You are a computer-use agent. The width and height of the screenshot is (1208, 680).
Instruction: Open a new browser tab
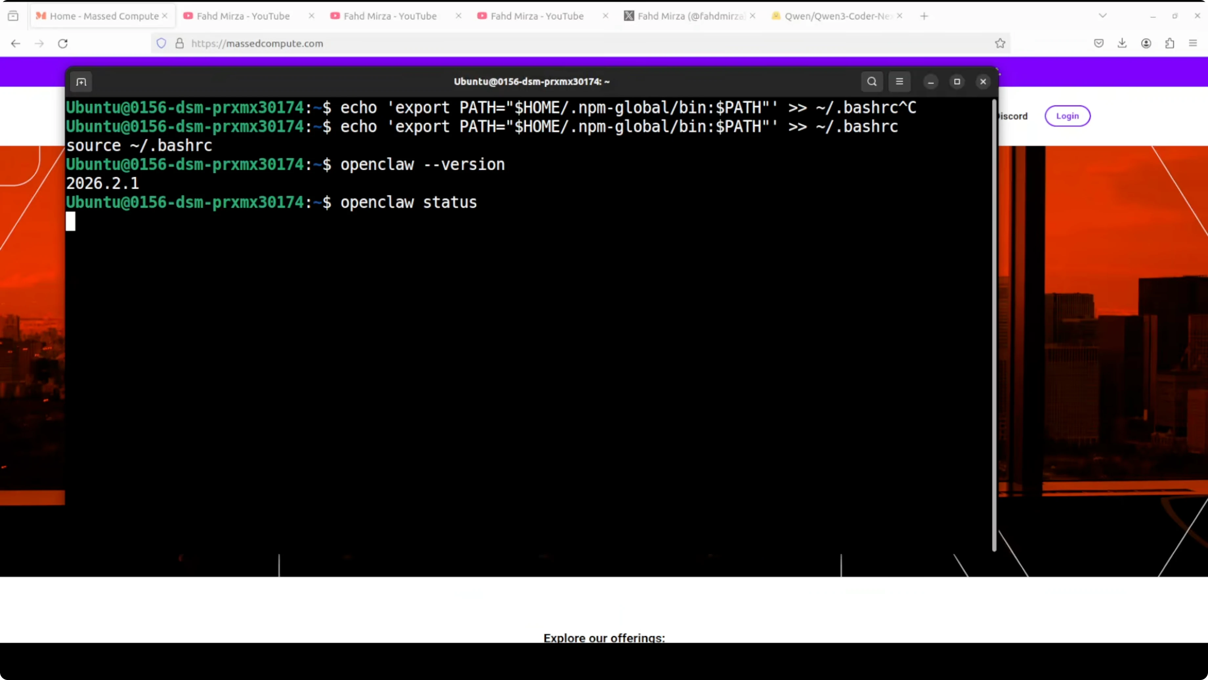[924, 16]
